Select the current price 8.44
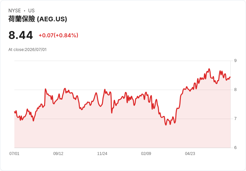Image resolution: width=246 pixels, height=171 pixels. click(20, 35)
